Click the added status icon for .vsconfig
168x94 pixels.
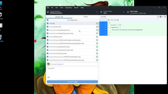coord(97,23)
